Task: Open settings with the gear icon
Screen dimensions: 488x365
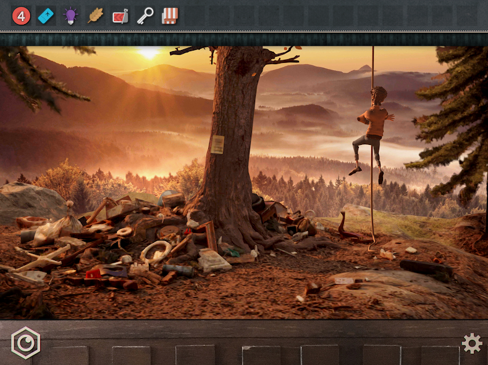Action: [471, 343]
